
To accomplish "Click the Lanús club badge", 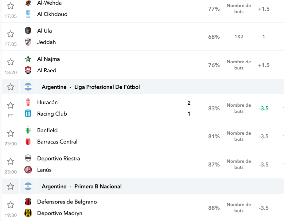I will pyautogui.click(x=28, y=170).
